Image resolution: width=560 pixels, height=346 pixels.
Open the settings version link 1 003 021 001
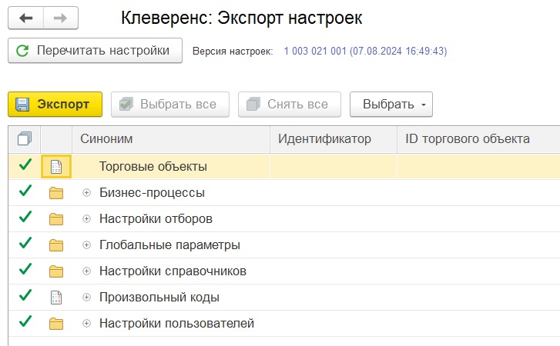coord(365,51)
